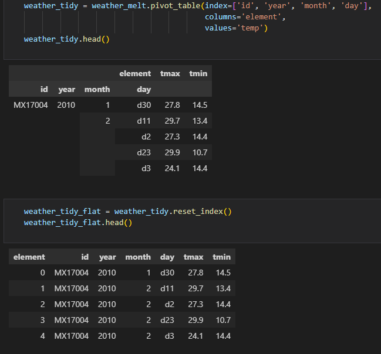Click the 'month' string in the index list
The height and width of the screenshot is (354, 381).
click(x=316, y=6)
